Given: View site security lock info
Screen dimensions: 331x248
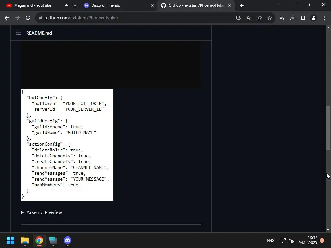Looking at the screenshot, I should coord(41,18).
